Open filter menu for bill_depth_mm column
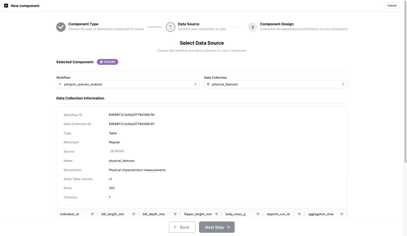 click(x=175, y=214)
